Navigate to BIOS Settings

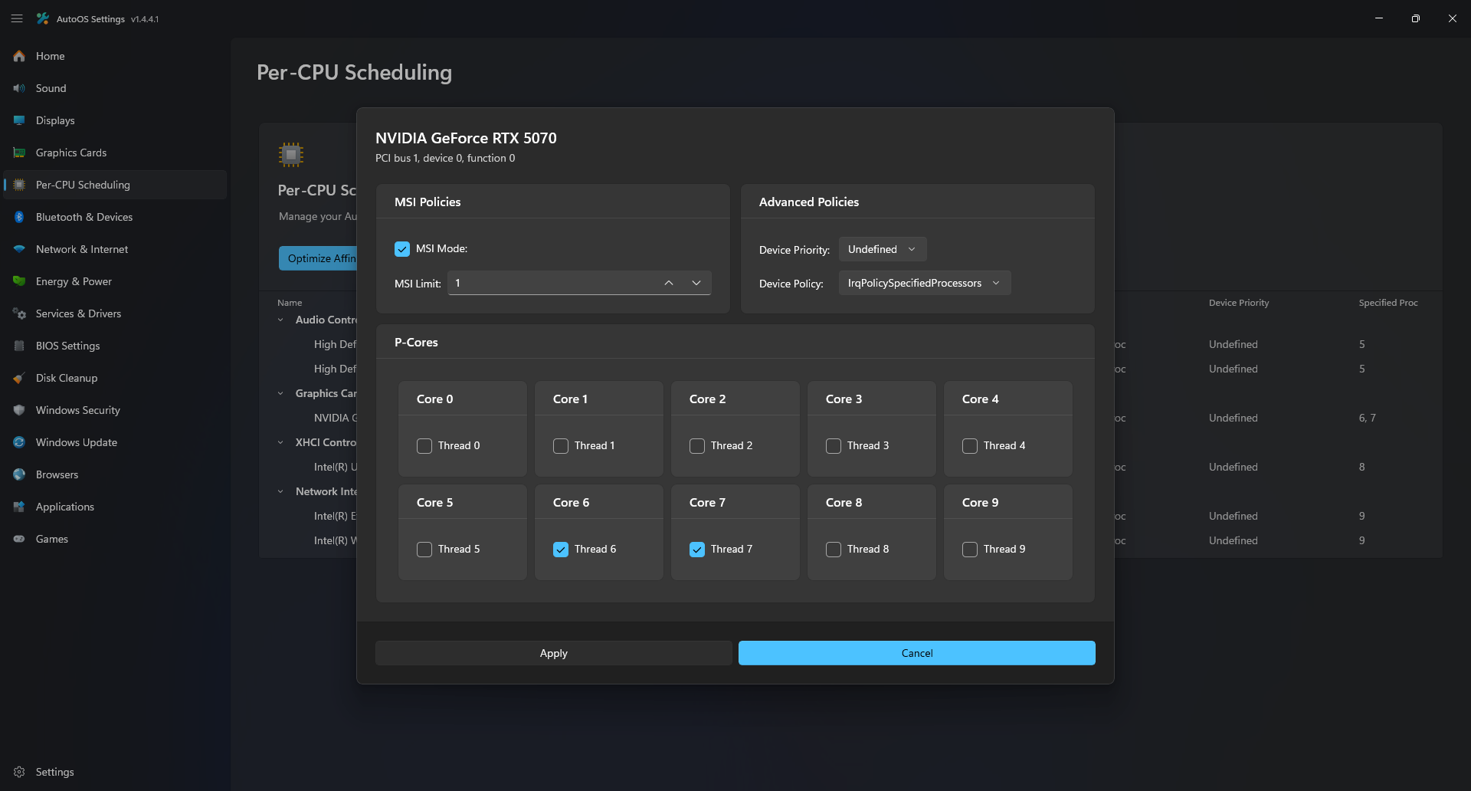[115, 346]
